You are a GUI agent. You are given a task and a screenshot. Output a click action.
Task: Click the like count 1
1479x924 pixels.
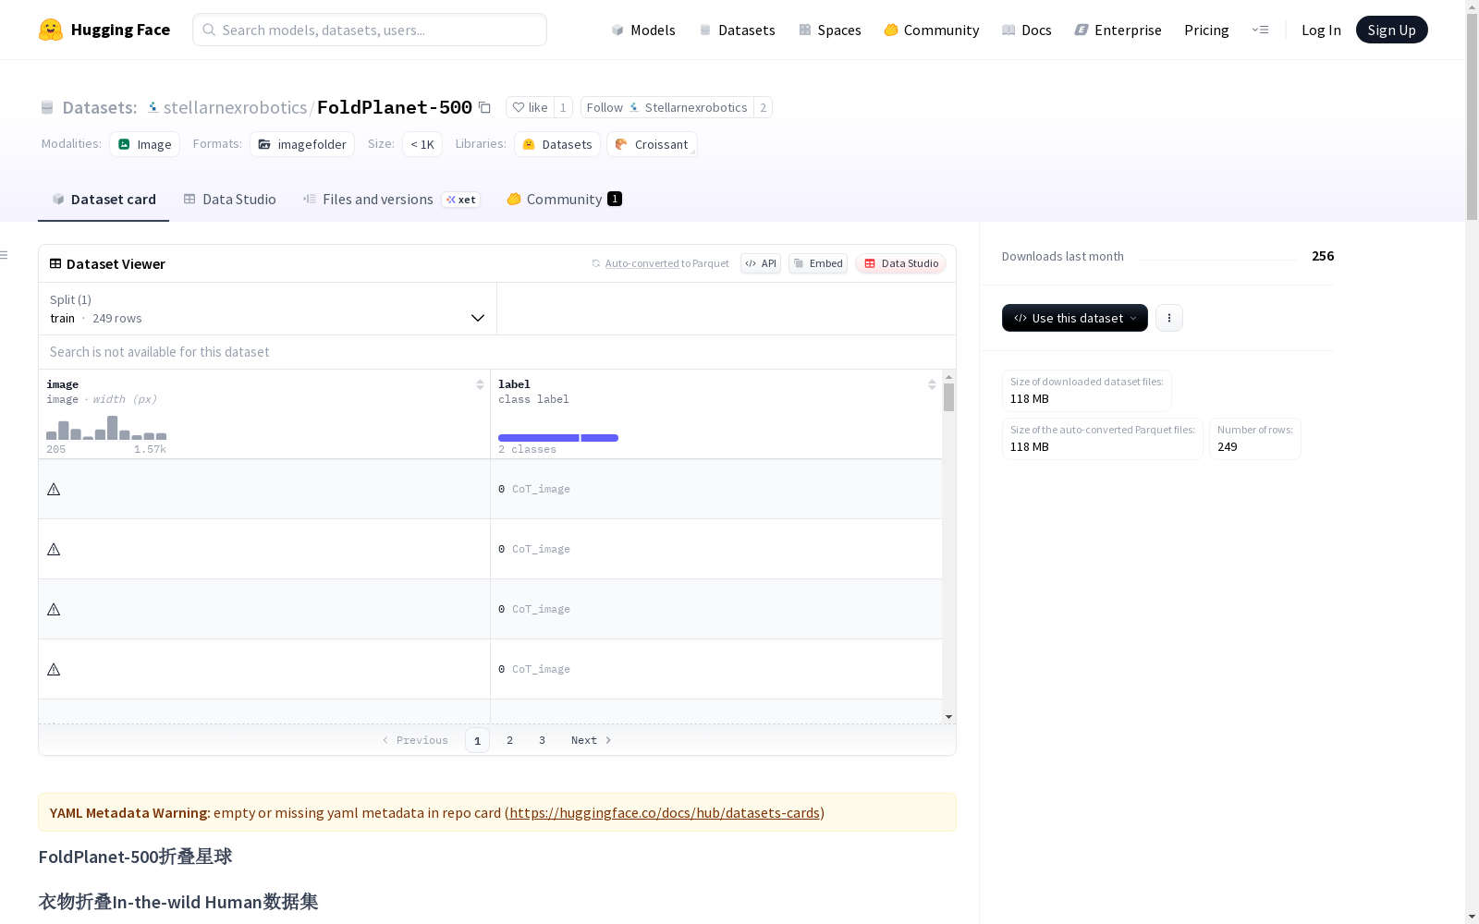click(563, 107)
